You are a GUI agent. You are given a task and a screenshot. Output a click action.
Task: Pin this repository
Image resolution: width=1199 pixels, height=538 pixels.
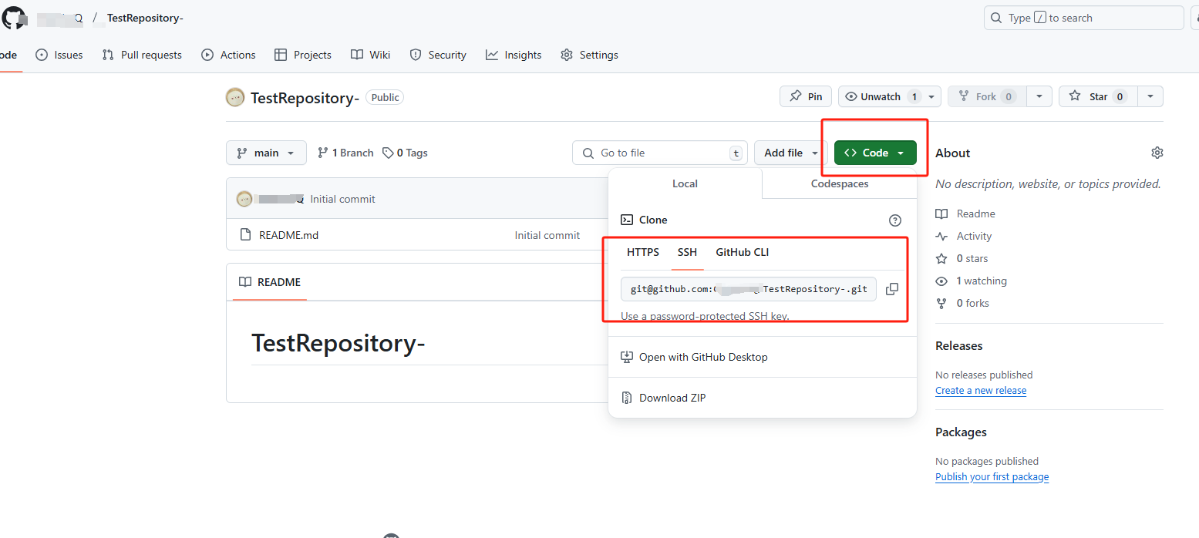point(806,96)
